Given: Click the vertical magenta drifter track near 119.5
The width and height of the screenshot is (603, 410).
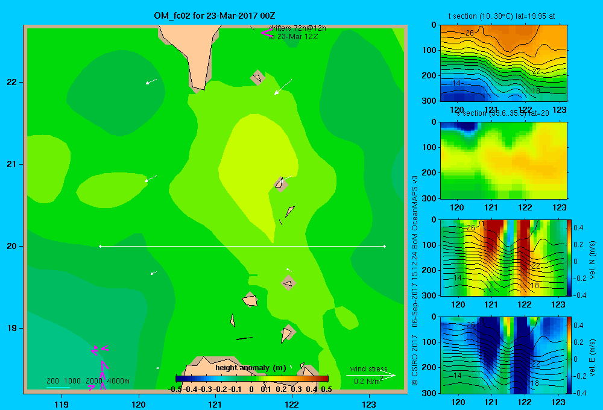Looking at the screenshot, I should (103, 376).
